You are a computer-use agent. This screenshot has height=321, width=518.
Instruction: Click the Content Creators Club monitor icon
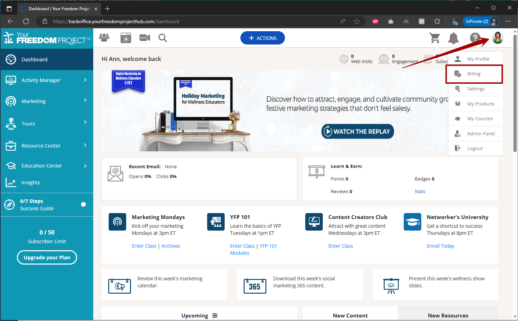314,222
